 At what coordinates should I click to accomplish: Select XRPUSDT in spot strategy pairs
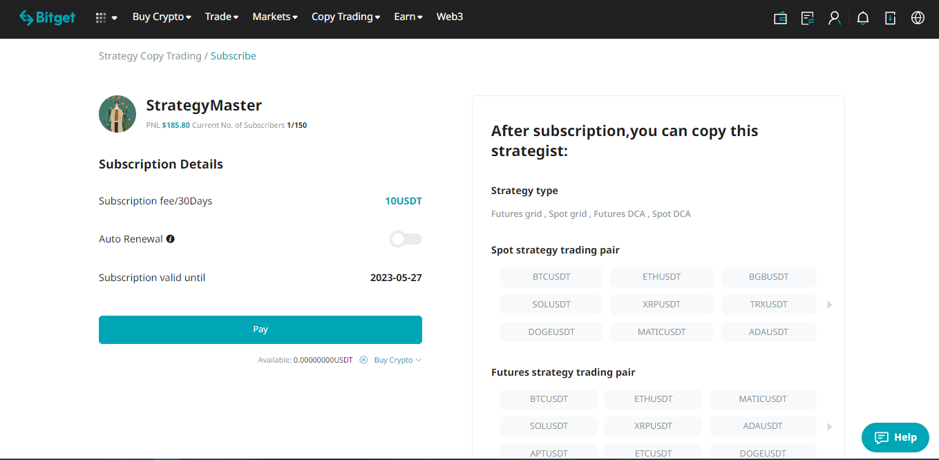[x=662, y=305]
